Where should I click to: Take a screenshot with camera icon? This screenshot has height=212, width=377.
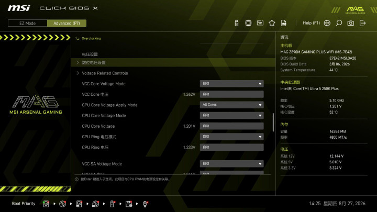350,23
